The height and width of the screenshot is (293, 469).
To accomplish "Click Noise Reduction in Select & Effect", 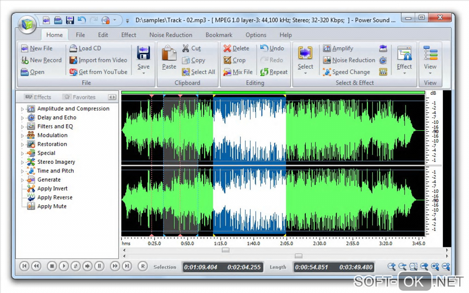I will pos(349,60).
